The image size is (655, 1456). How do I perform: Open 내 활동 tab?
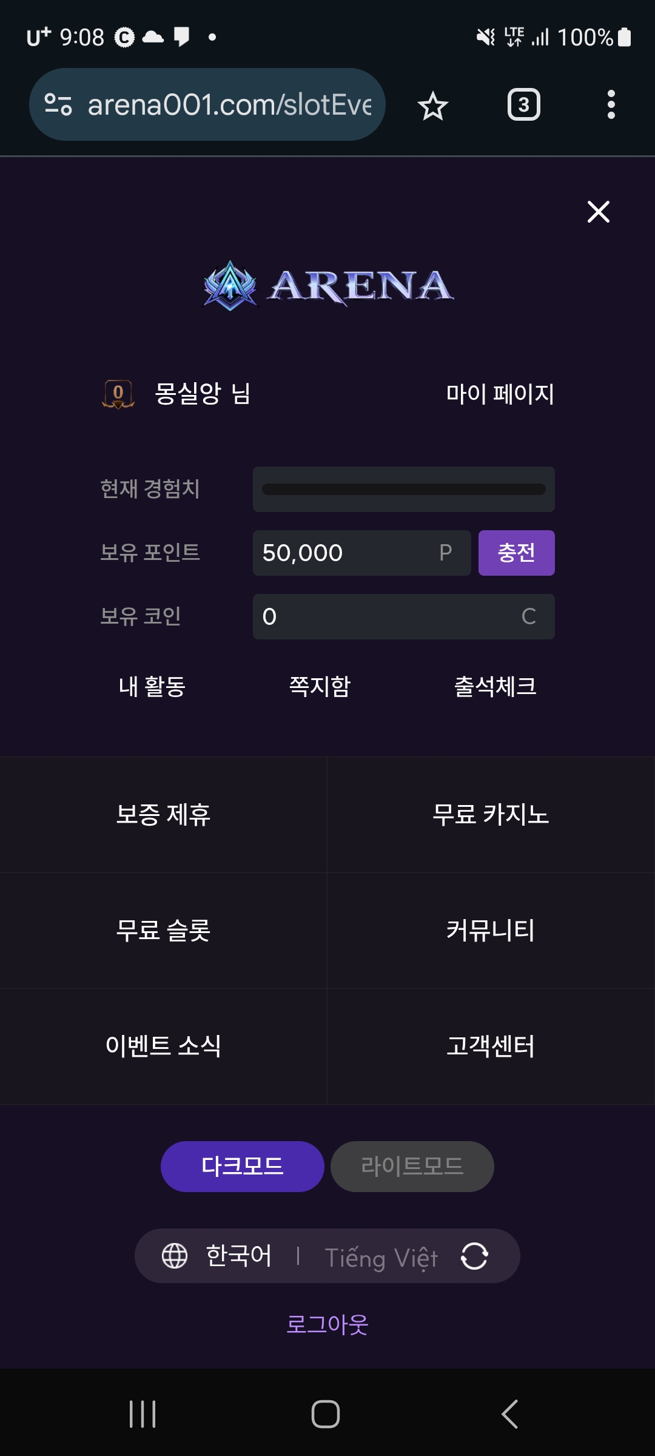click(152, 687)
